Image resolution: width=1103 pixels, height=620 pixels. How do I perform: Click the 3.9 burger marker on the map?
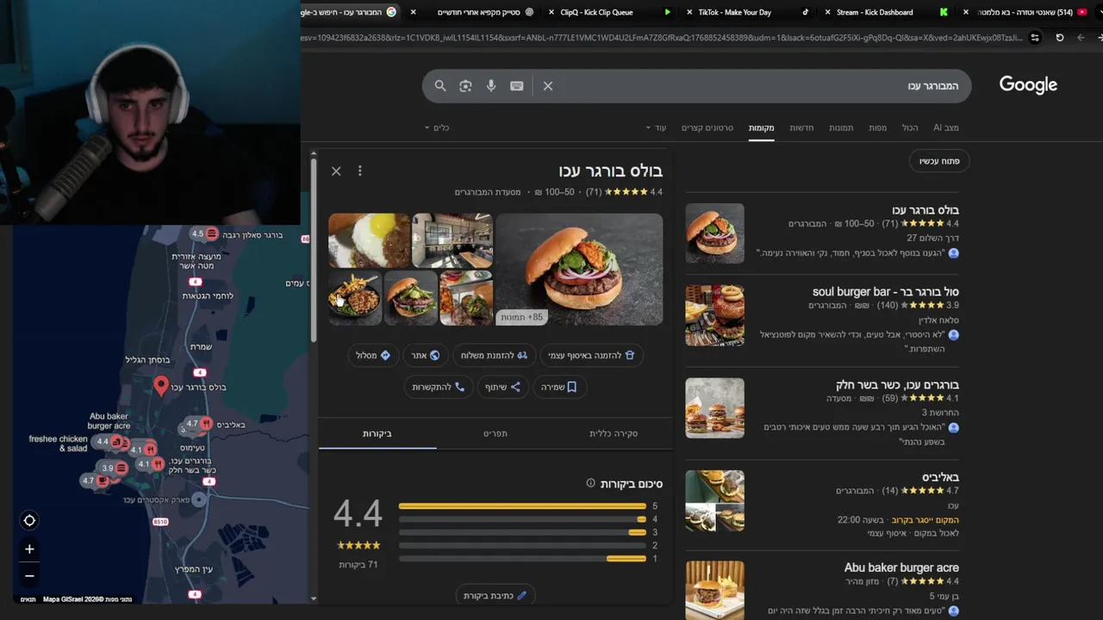114,468
